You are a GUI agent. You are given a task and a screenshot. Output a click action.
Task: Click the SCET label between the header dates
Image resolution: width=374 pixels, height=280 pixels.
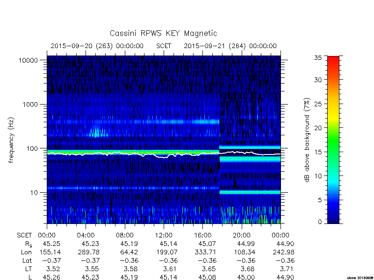click(x=164, y=46)
